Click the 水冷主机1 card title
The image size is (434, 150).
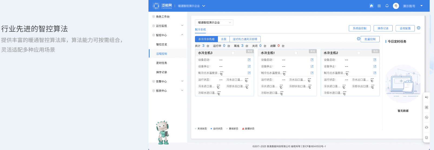pos(268,53)
